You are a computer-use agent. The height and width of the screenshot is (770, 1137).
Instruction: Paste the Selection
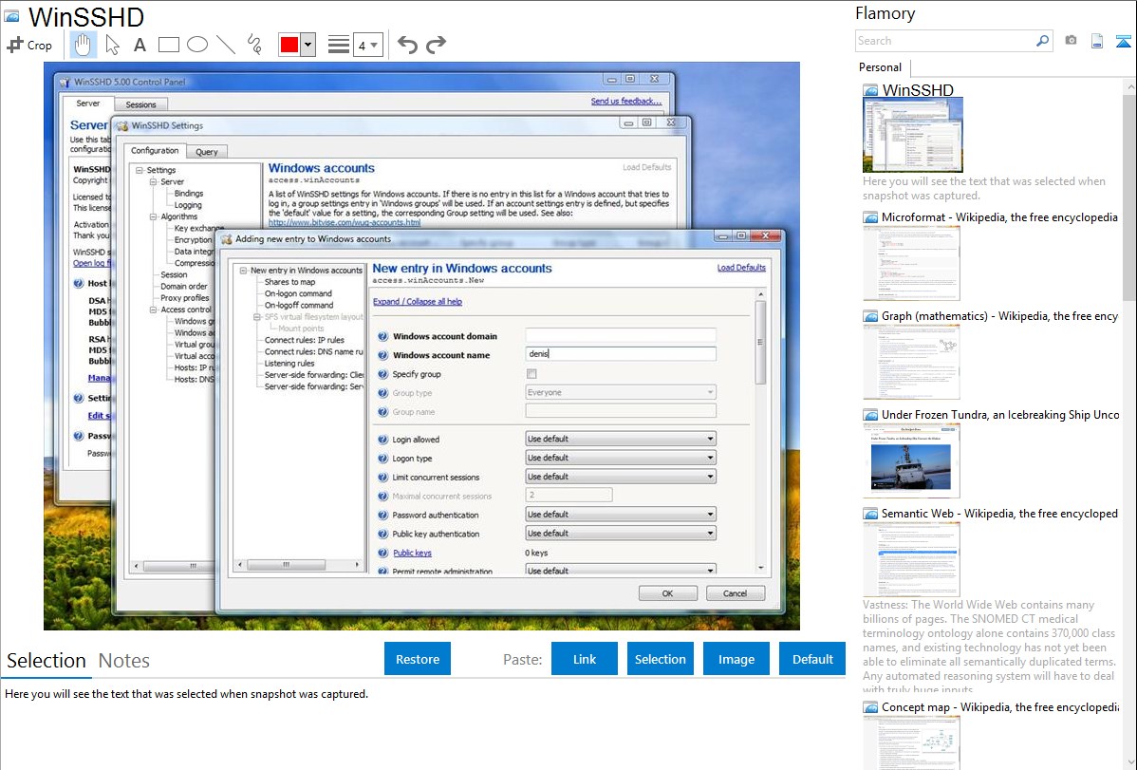click(661, 659)
